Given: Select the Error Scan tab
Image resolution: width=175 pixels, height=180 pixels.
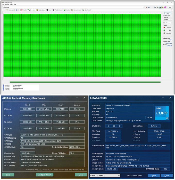Looking at the screenshot, I should point(31,10).
